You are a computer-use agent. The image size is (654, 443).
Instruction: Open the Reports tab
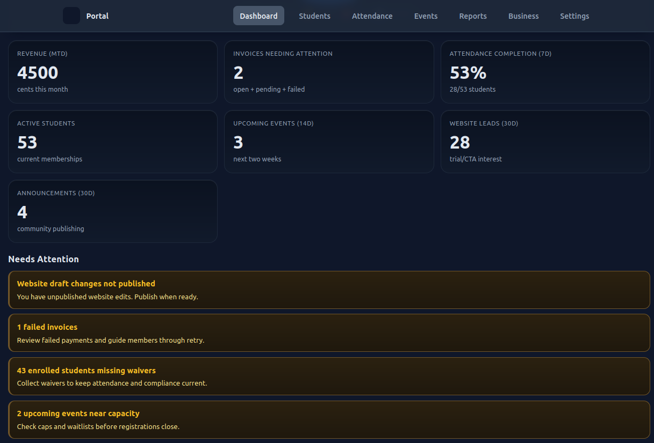(x=473, y=16)
